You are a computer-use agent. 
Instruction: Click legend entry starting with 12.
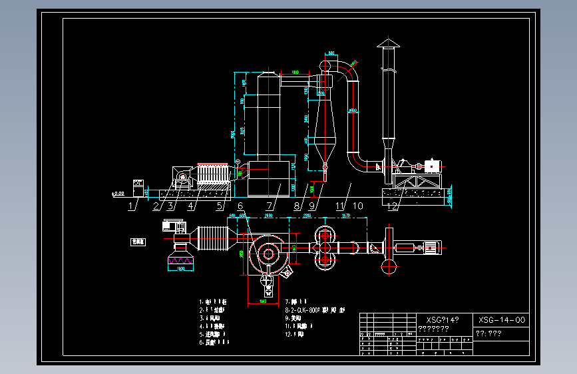(294, 334)
